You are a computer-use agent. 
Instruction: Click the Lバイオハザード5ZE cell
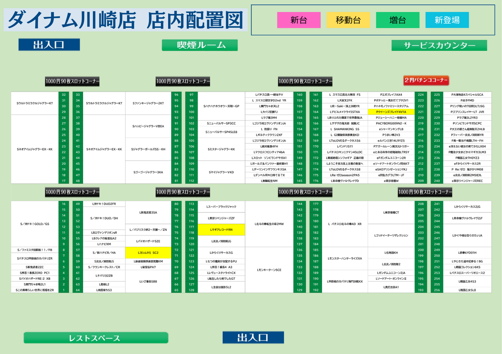[148, 241]
